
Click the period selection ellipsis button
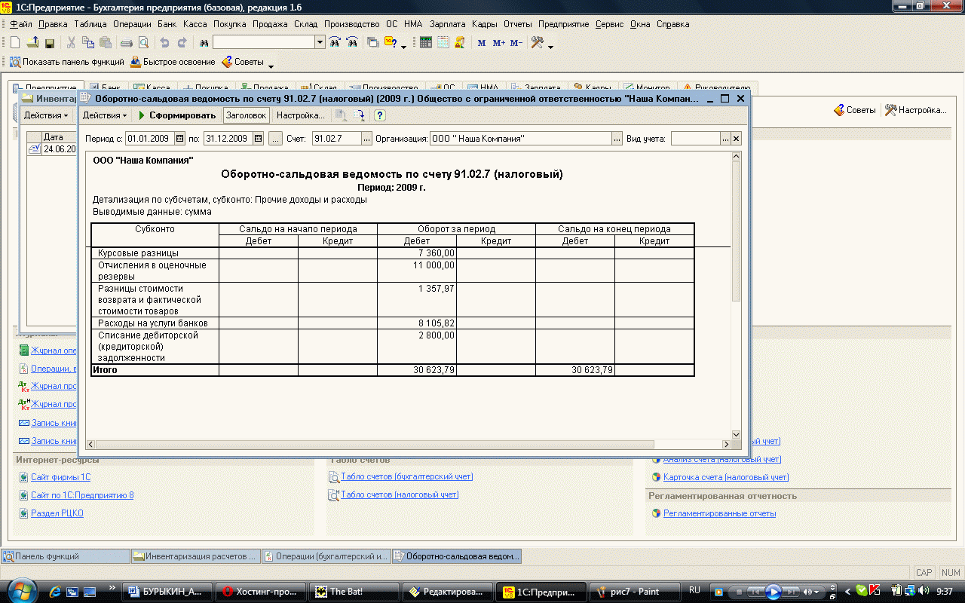(275, 139)
